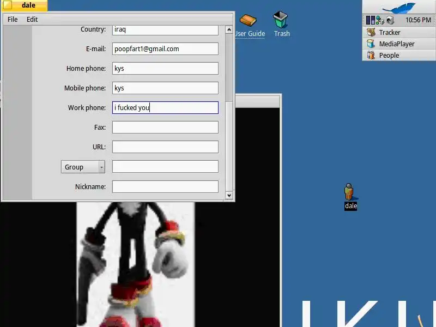Image resolution: width=436 pixels, height=327 pixels.
Task: Click the Group text field
Action: (x=165, y=167)
